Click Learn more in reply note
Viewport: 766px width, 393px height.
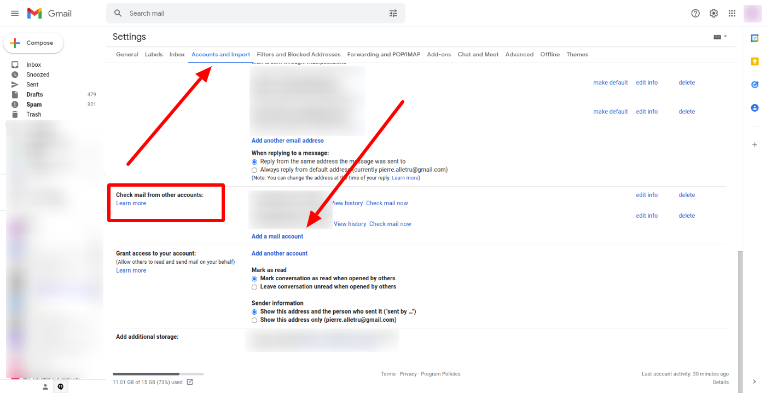[x=405, y=178]
